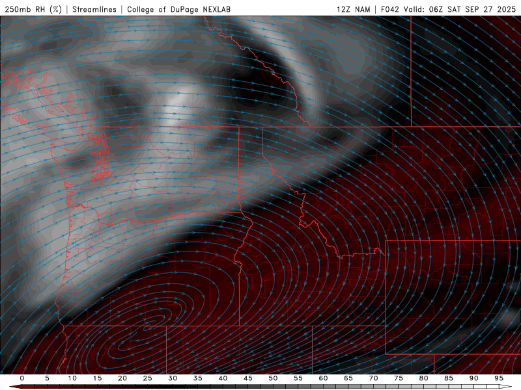Click the 'F042' forecast hour label
Image resolution: width=521 pixels, height=390 pixels.
(389, 9)
